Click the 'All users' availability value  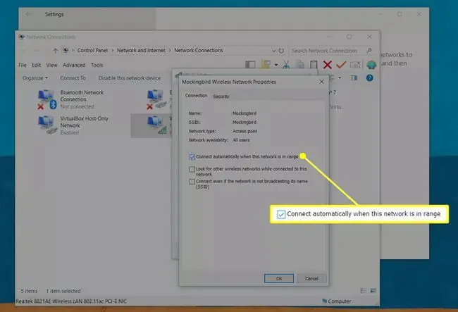point(241,140)
